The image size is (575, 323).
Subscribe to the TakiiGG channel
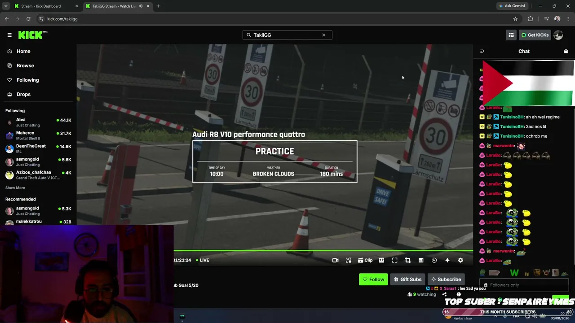[x=446, y=279]
